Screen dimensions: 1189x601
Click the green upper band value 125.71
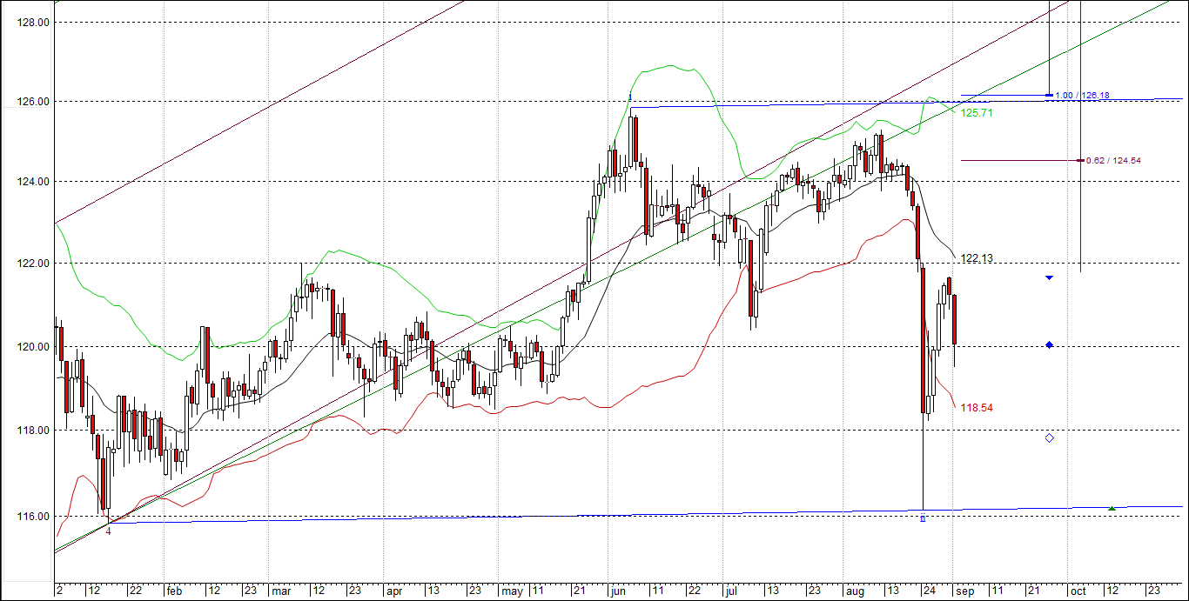coord(977,113)
